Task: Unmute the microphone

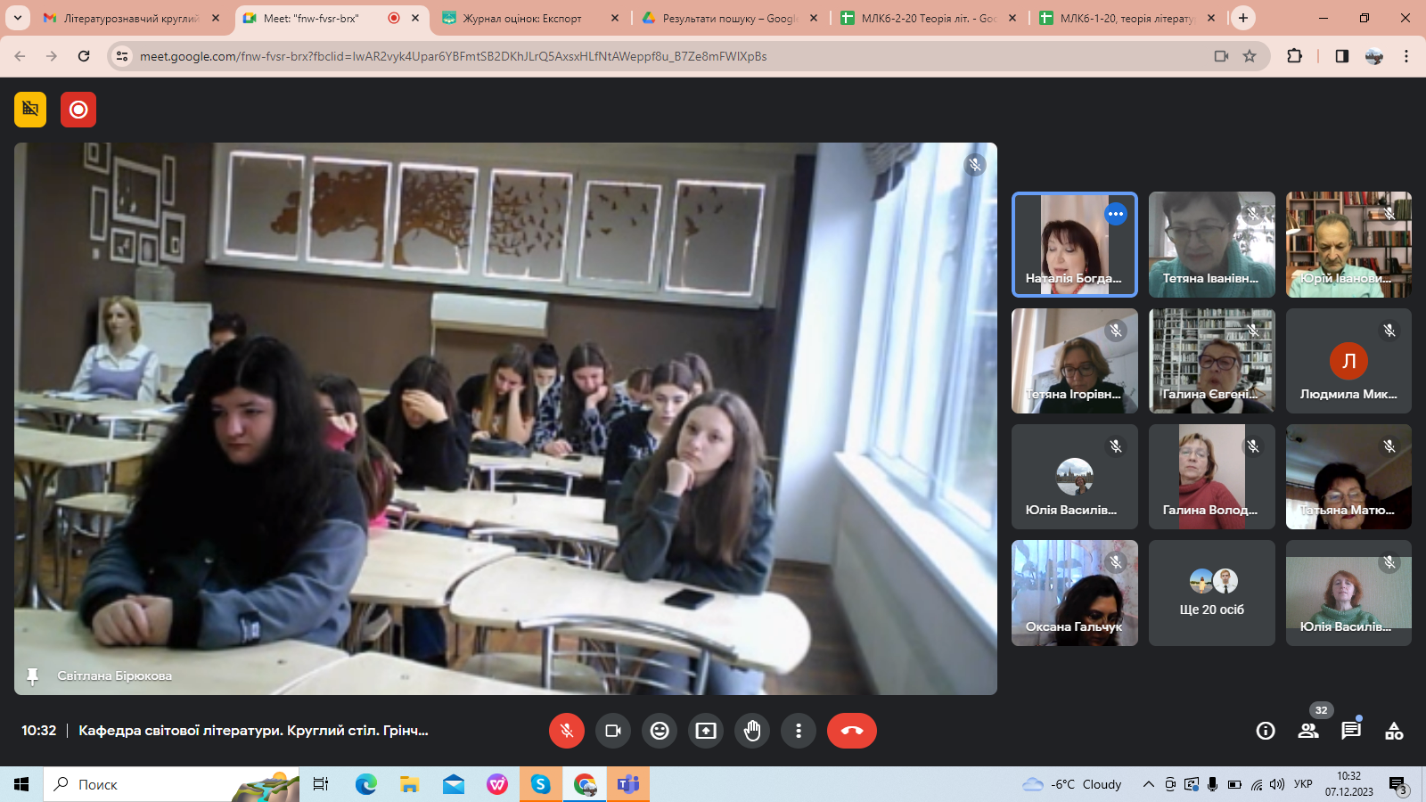Action: pos(567,731)
